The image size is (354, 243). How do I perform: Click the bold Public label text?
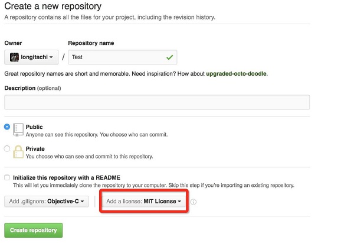pyautogui.click(x=34, y=127)
